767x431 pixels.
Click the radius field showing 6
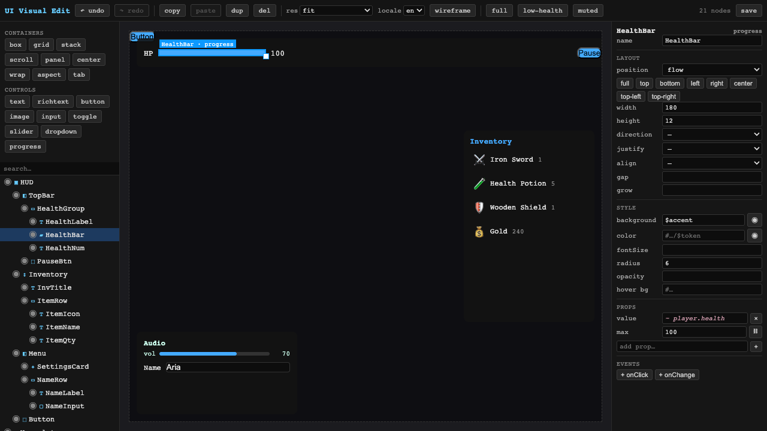pos(712,263)
